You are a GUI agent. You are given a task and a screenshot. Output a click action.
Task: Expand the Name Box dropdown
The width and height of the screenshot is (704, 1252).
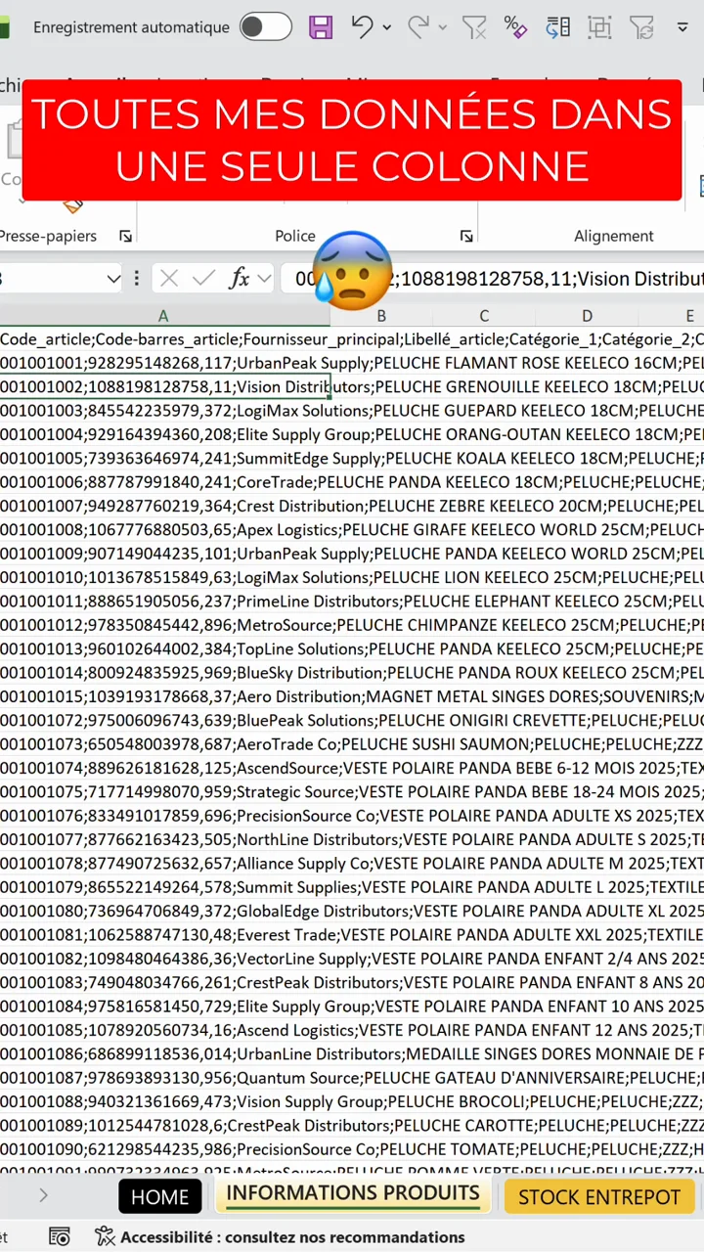[112, 279]
